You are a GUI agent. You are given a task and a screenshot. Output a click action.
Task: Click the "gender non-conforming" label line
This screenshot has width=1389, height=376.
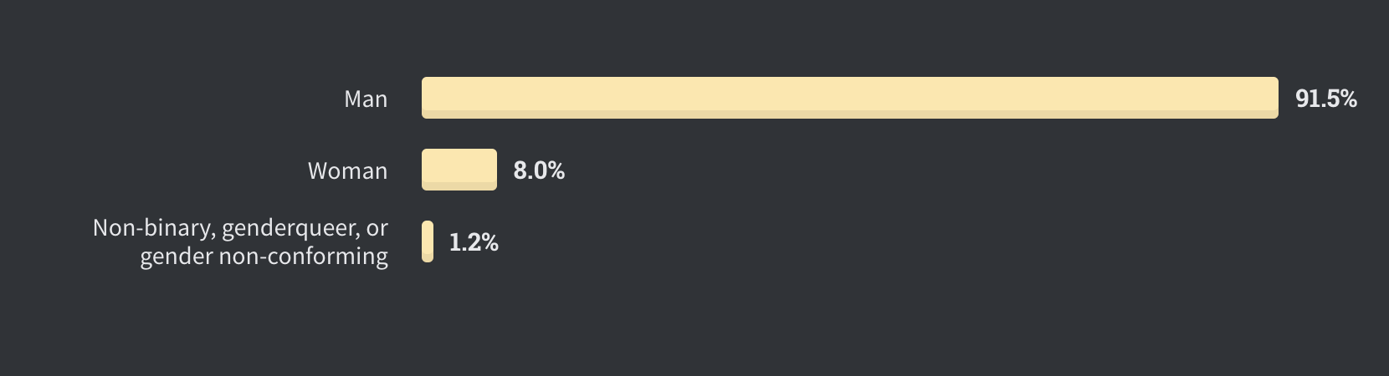pos(264,257)
